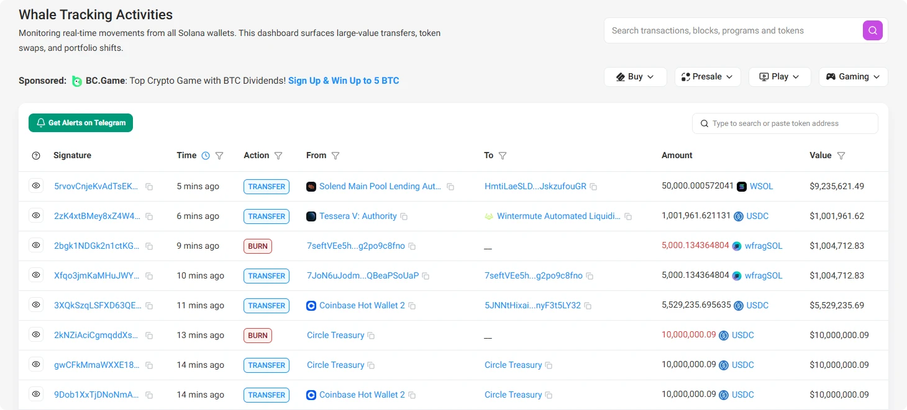This screenshot has width=907, height=410.
Task: Click the filter funnel on the Value column
Action: 842,156
